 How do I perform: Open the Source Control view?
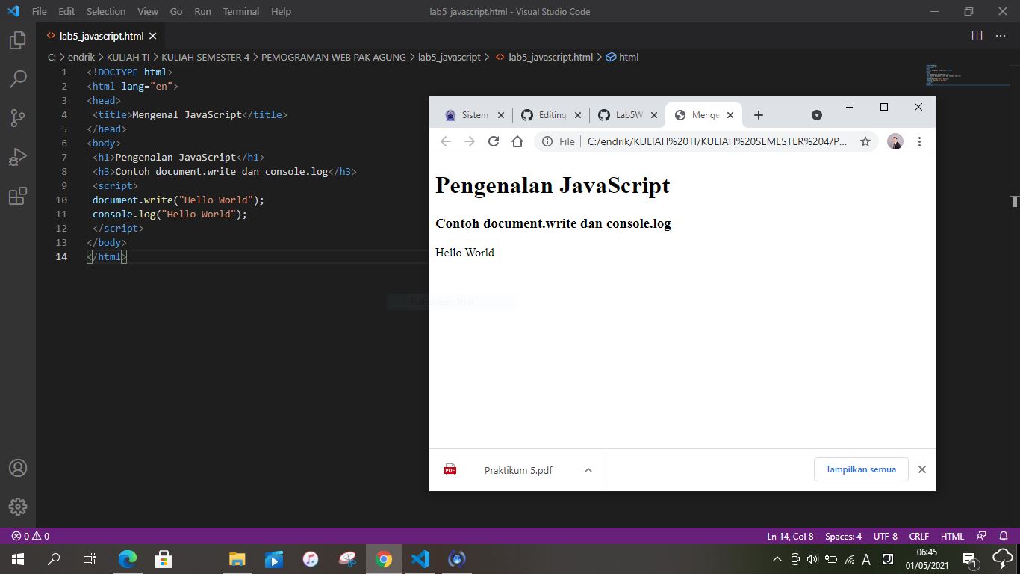[x=17, y=117]
